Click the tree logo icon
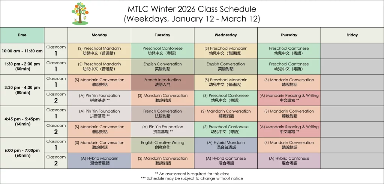Image resolution: width=384 pixels, height=184 pixels. [x=80, y=14]
